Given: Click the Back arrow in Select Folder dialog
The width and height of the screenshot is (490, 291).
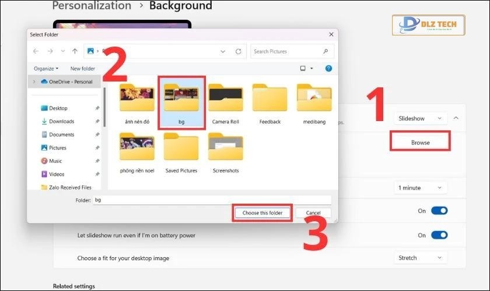Looking at the screenshot, I should point(36,51).
